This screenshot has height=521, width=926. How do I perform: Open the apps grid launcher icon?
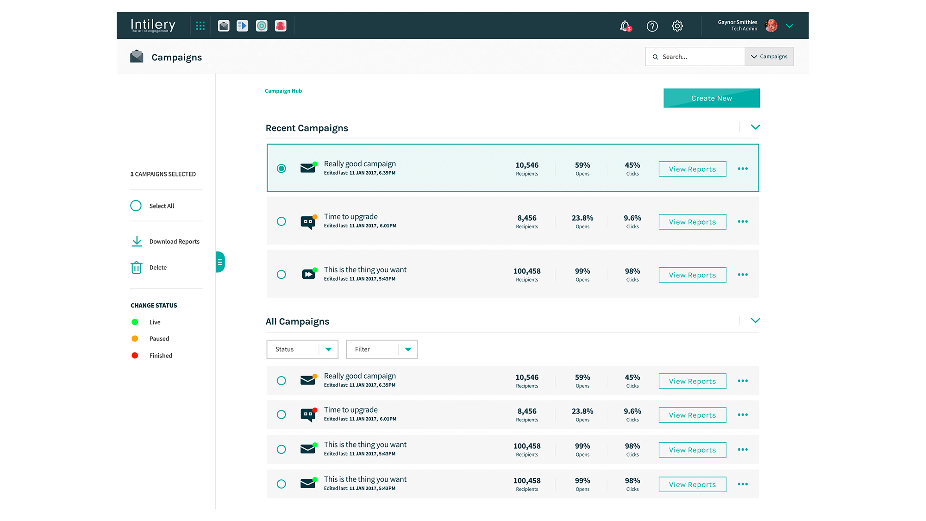tap(200, 26)
